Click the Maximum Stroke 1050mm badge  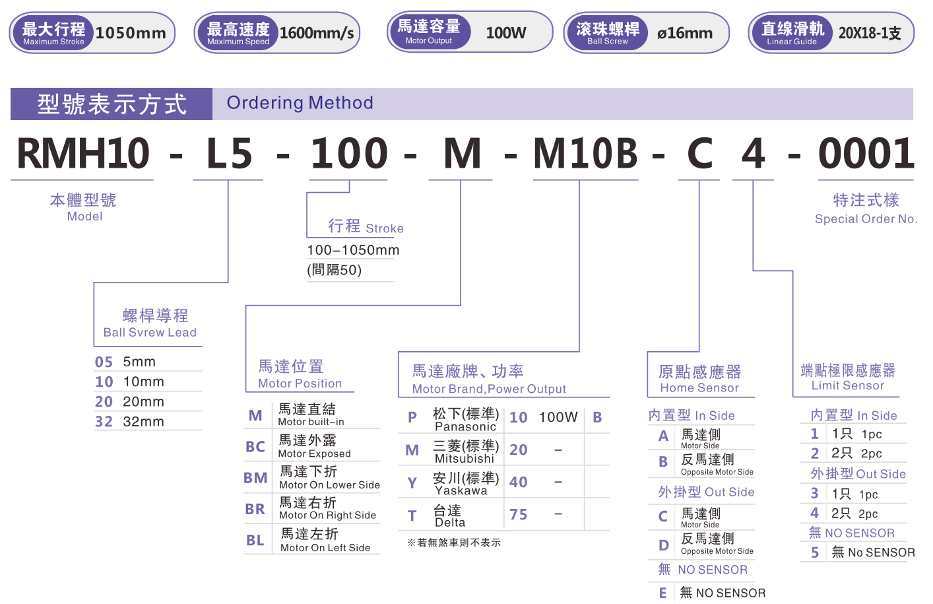[x=92, y=32]
